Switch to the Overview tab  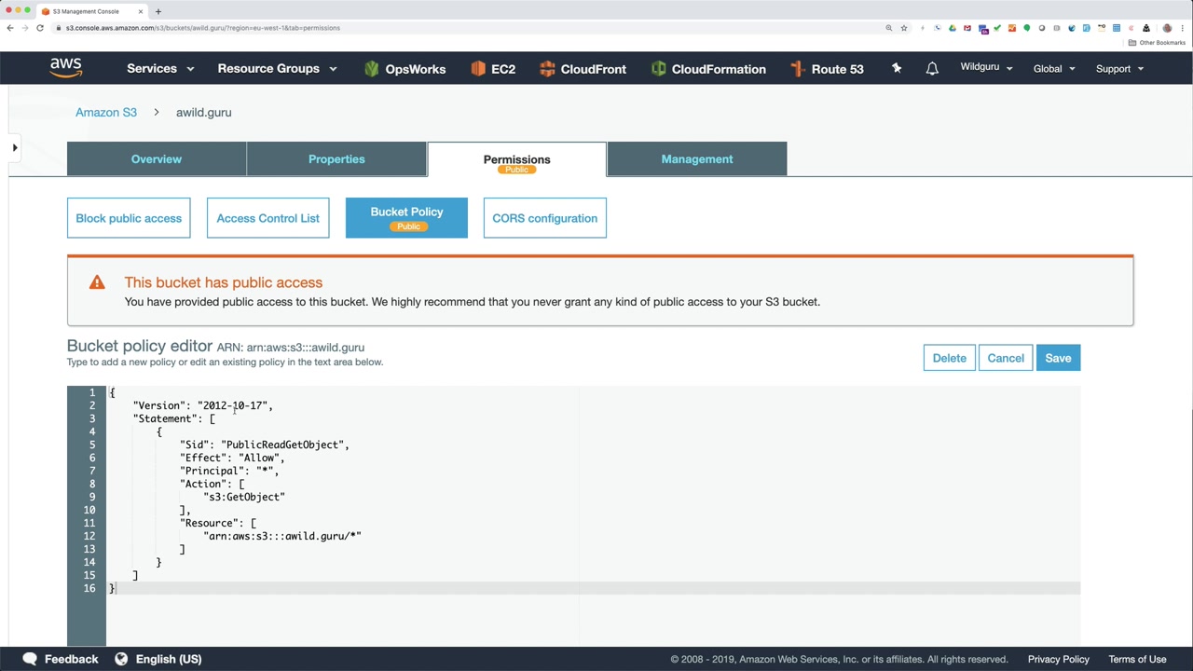point(157,159)
